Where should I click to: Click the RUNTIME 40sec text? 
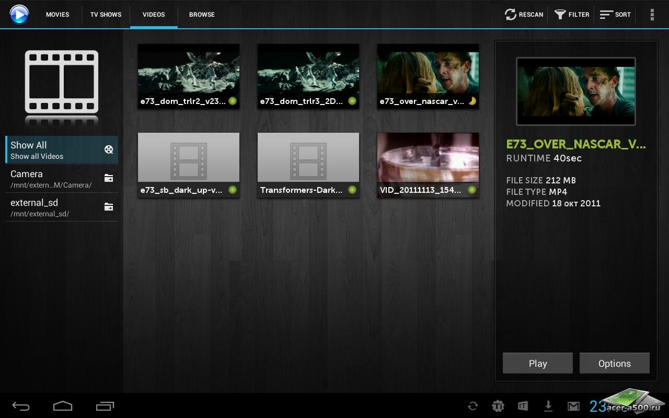(544, 158)
